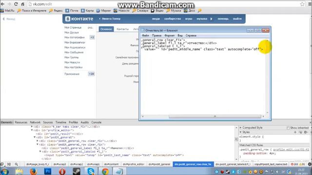The image size is (312, 175).
Task: Switch to DevTools Network tab
Action: [35, 122]
